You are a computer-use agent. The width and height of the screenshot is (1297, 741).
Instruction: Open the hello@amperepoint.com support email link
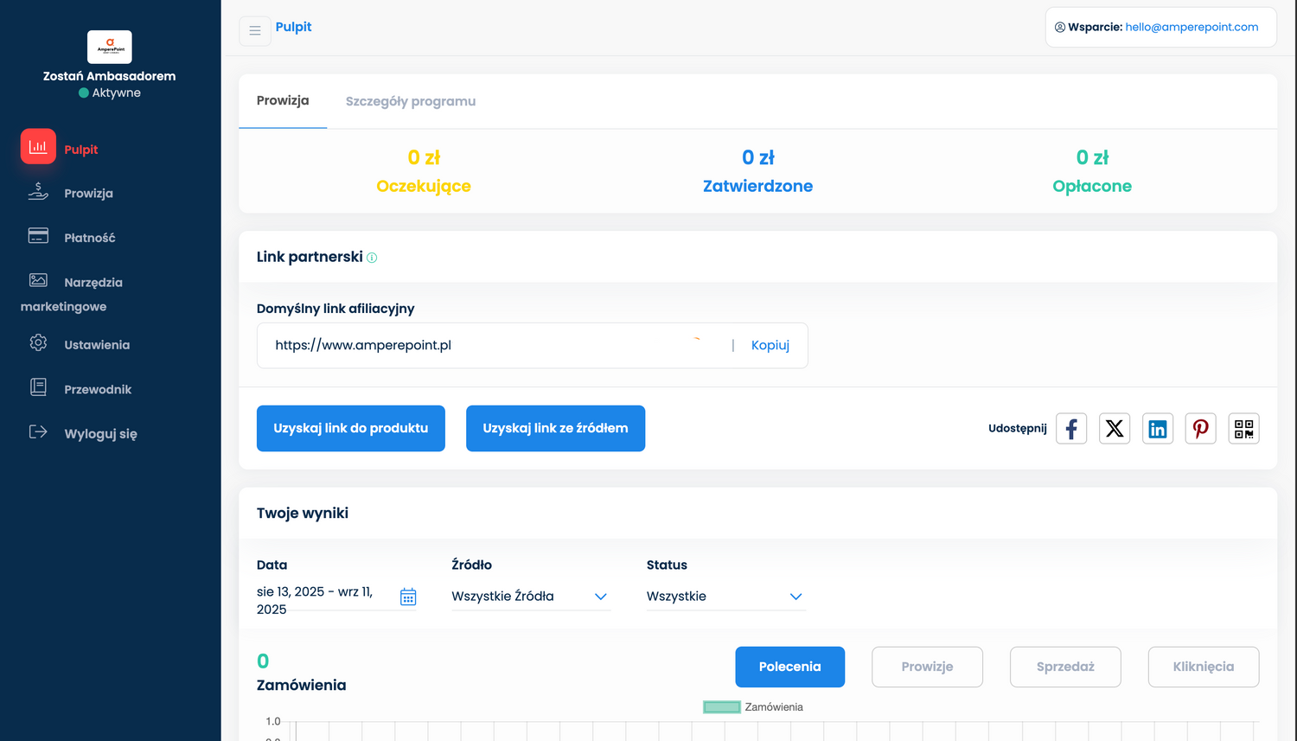tap(1192, 27)
